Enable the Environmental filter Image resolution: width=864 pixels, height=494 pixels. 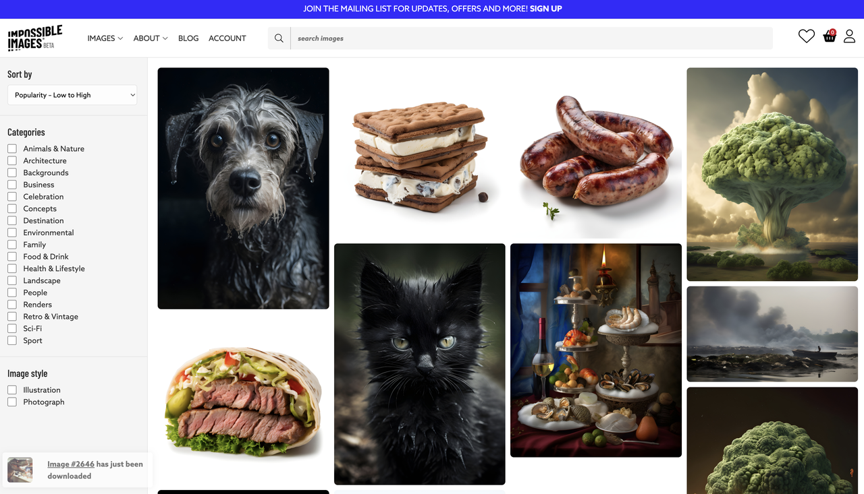click(x=12, y=233)
